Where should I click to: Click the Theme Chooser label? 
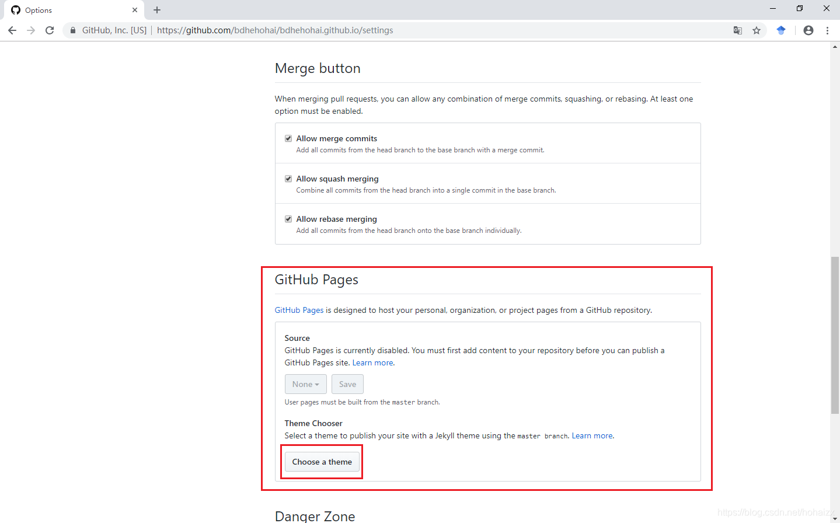pyautogui.click(x=313, y=423)
